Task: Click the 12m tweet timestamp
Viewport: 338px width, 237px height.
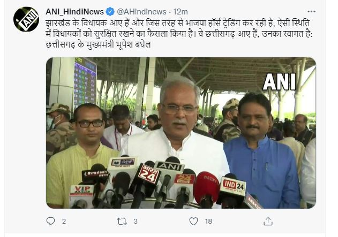Action: point(181,12)
